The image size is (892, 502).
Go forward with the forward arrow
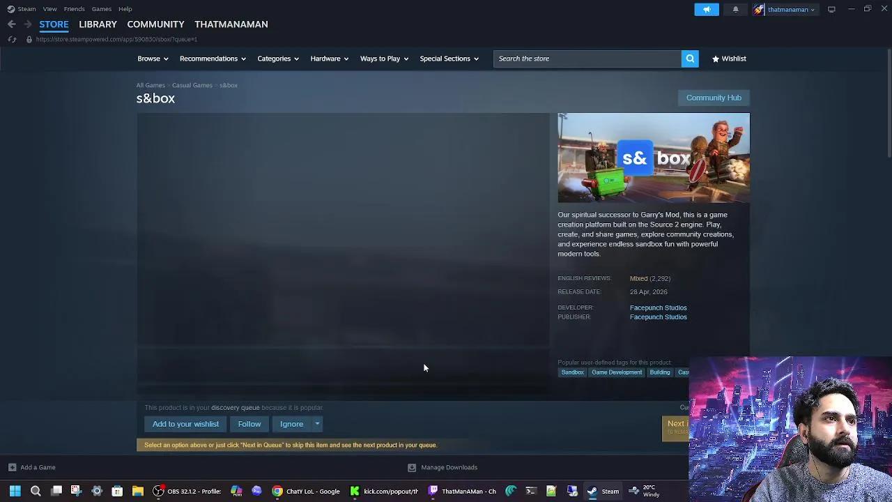28,24
